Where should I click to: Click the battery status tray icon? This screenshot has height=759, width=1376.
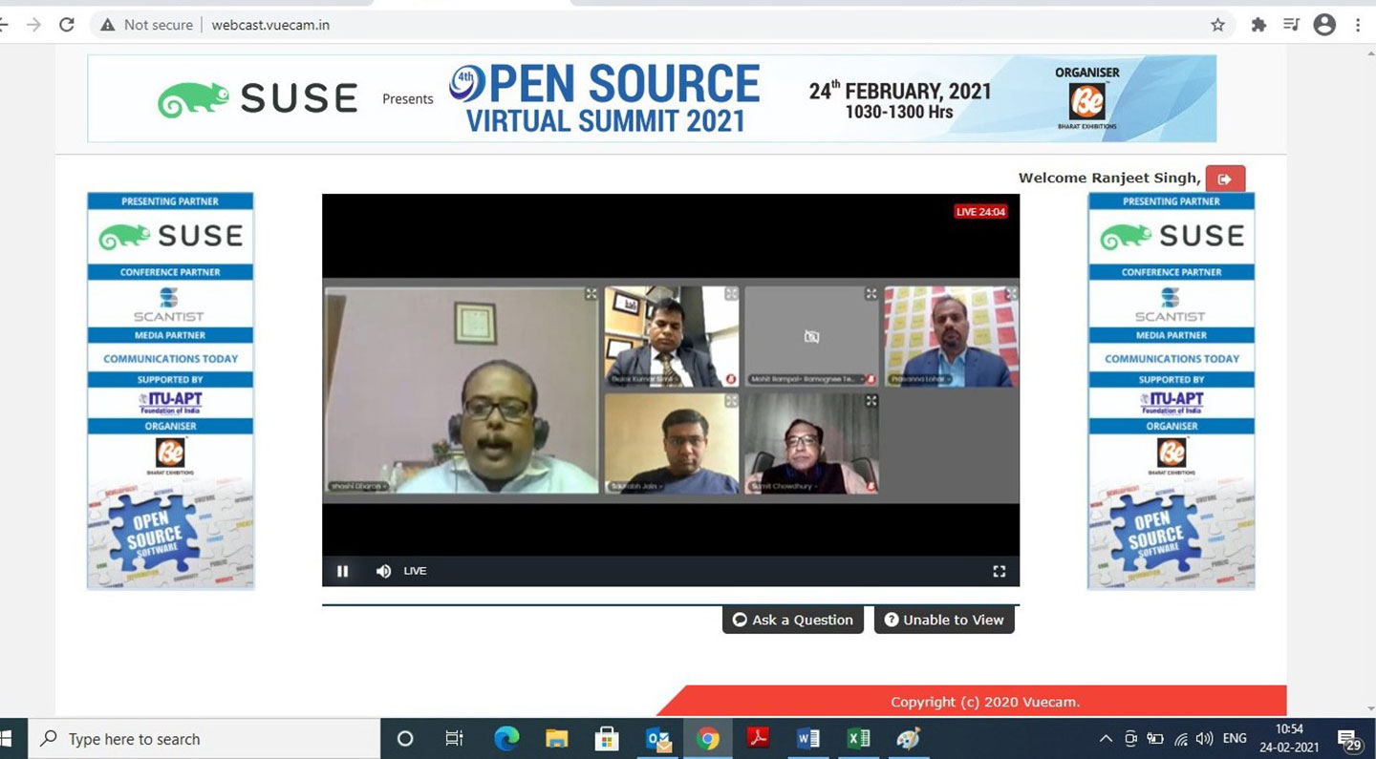click(1155, 739)
